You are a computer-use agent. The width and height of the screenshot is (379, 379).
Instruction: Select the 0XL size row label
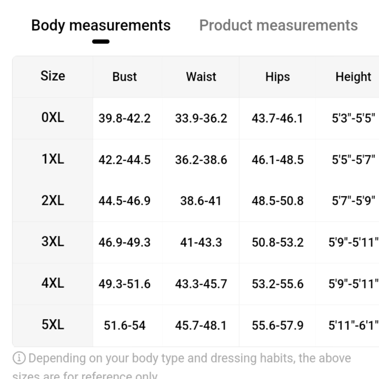point(53,117)
